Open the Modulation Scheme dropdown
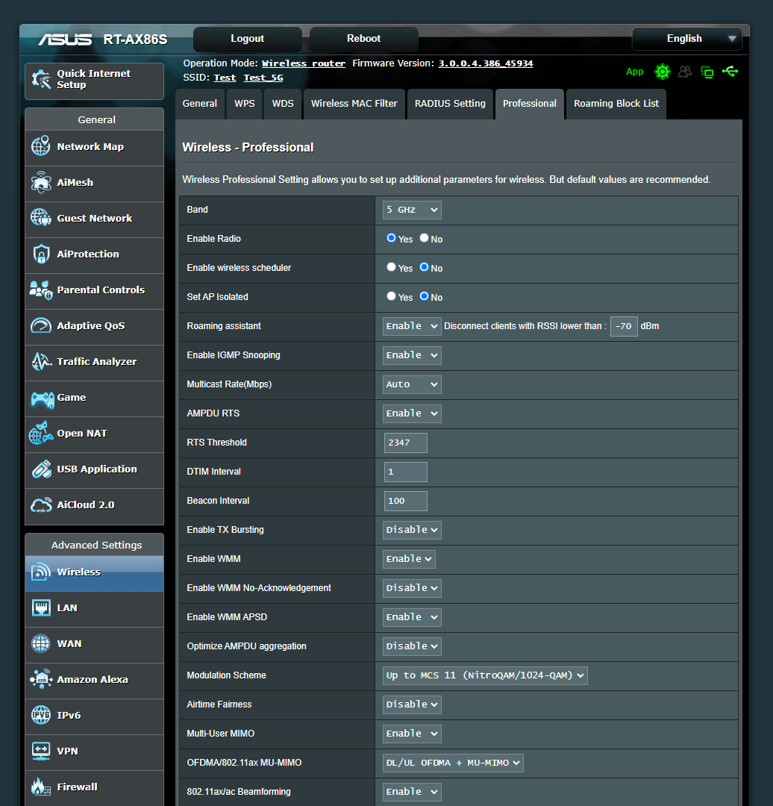The height and width of the screenshot is (806, 773). tap(484, 675)
